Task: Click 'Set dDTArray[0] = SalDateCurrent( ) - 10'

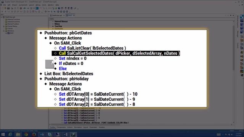Action: tap(98, 94)
